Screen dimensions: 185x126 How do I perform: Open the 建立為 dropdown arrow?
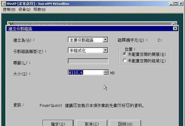[105, 40]
